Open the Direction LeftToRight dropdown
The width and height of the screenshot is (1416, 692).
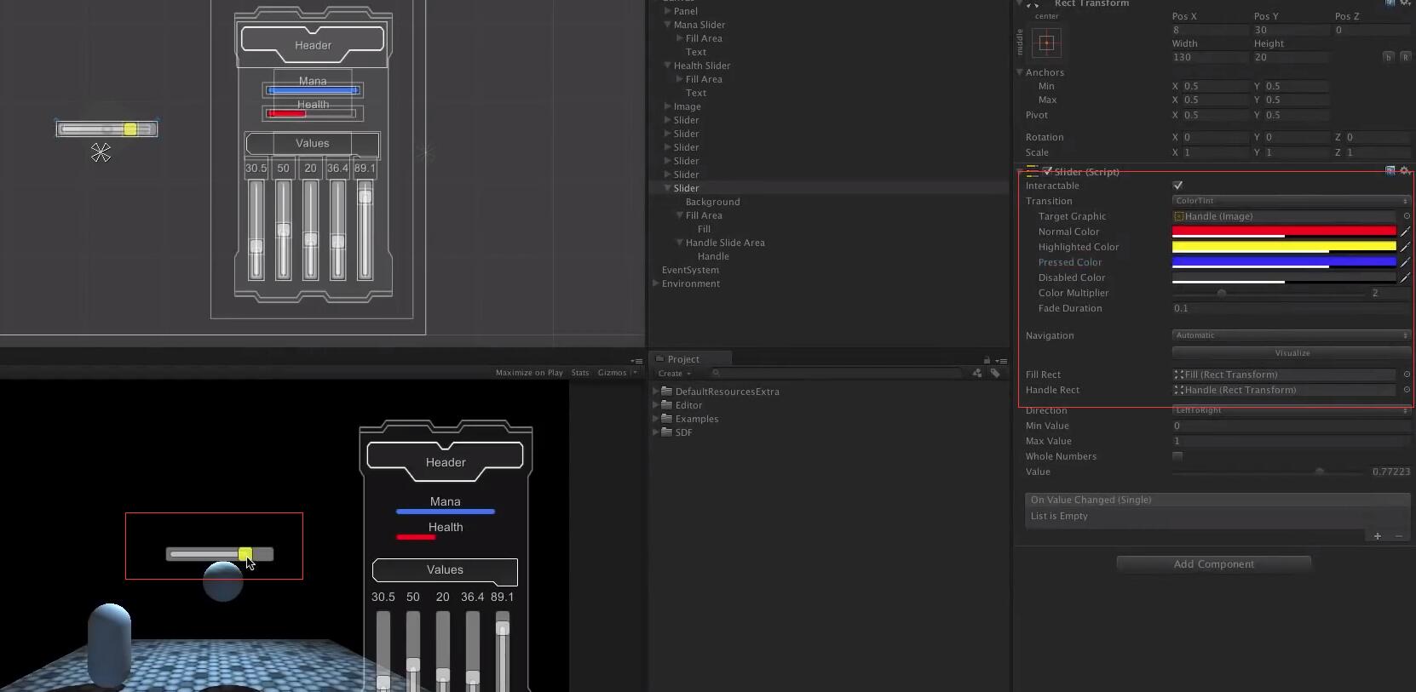coord(1291,410)
